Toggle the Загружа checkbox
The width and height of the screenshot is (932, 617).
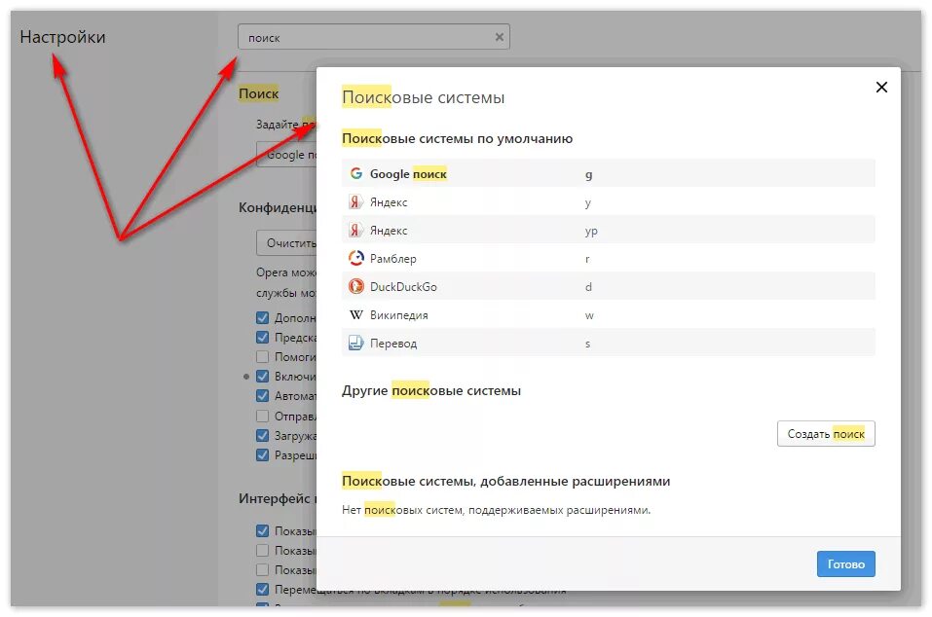click(262, 435)
